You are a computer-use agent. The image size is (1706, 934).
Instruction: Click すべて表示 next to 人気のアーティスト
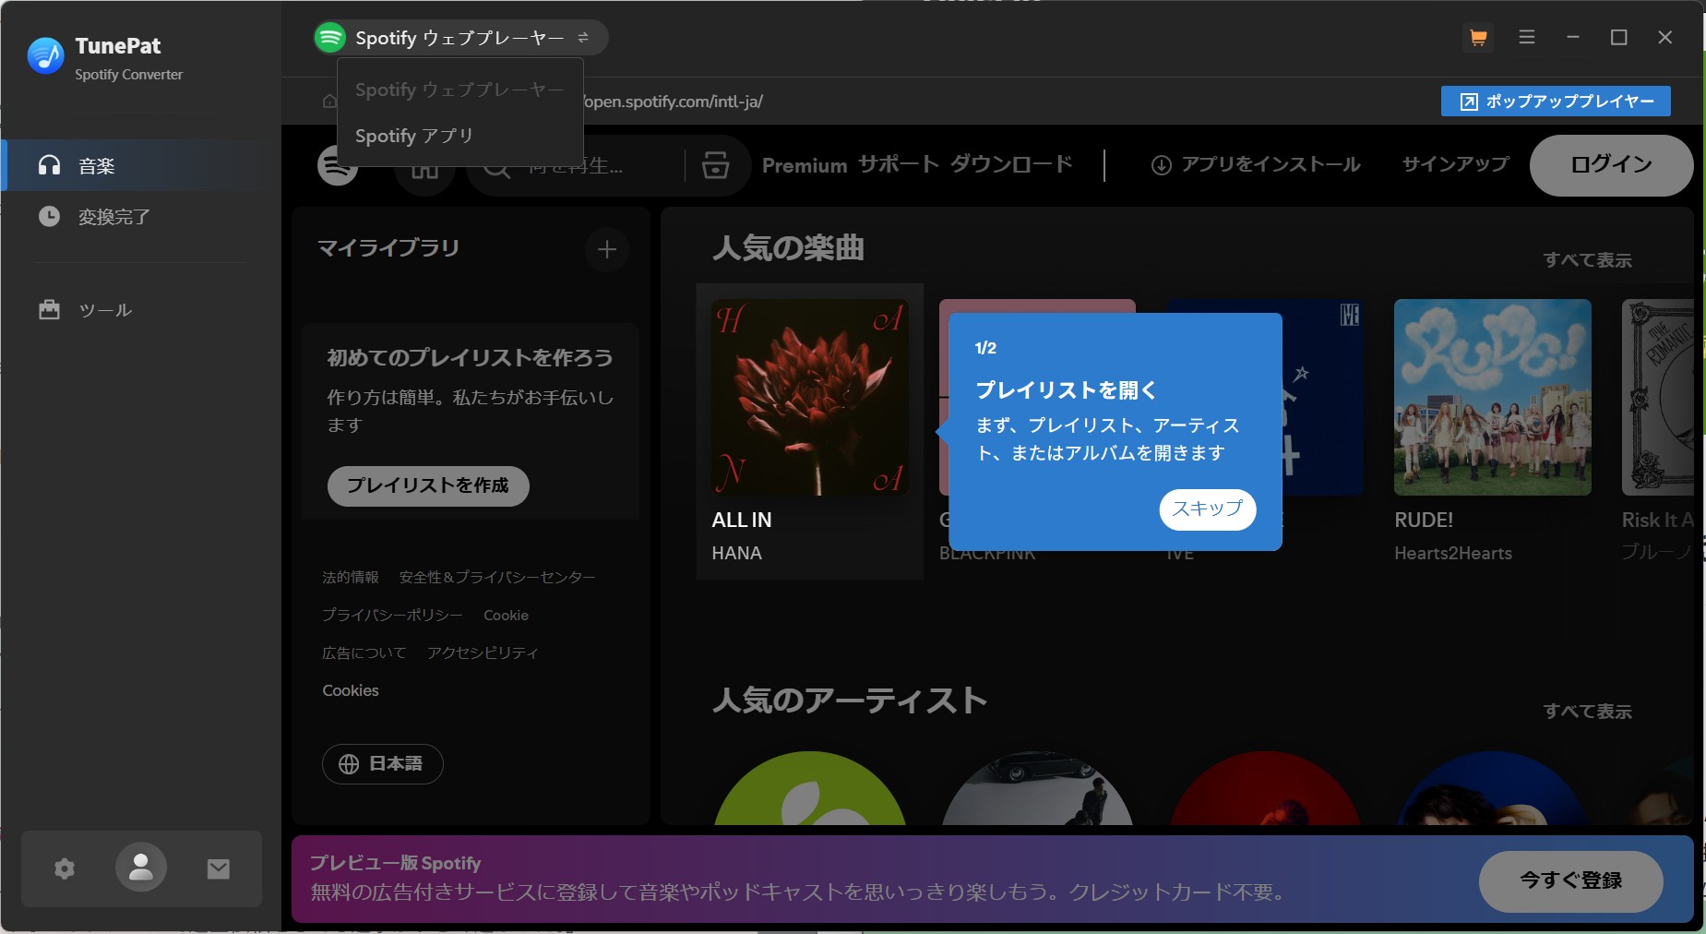(x=1587, y=712)
